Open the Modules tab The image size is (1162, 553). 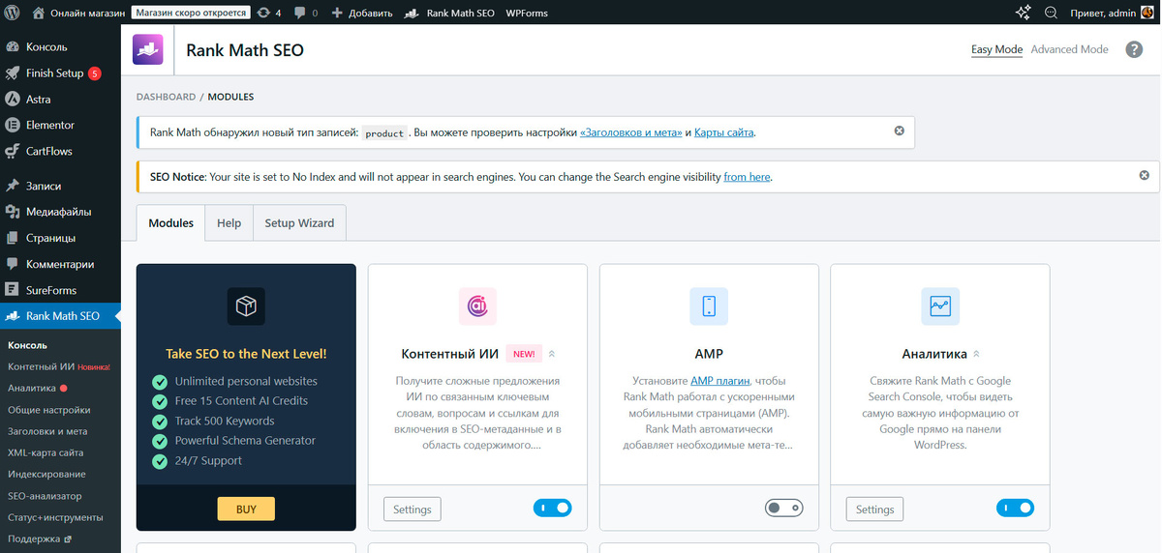170,222
